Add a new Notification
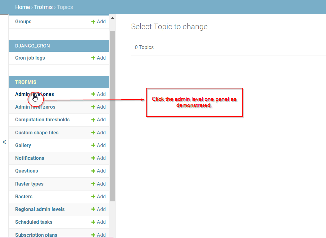The height and width of the screenshot is (238, 326). click(x=99, y=158)
